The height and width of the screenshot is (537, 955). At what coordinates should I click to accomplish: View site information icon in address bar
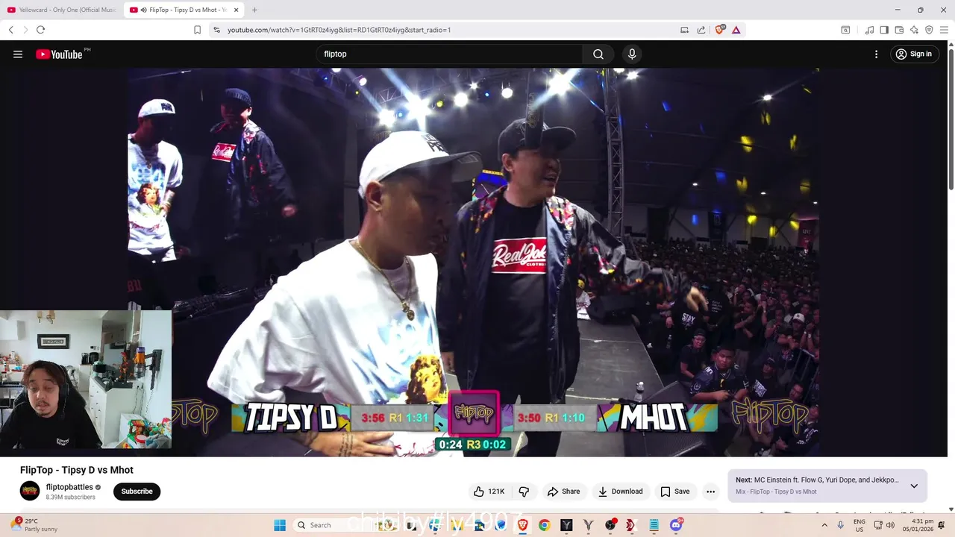(x=216, y=30)
